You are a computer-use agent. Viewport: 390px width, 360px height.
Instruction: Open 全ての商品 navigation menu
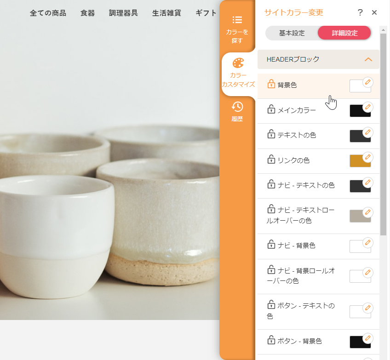tap(48, 13)
